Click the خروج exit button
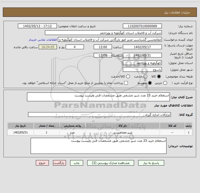This screenshot has height=193, width=200. [42, 163]
